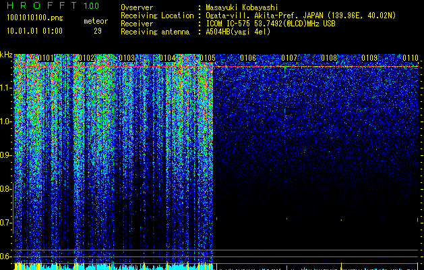Click the 'Receiving Location' label
The width and height of the screenshot is (424, 270).
[x=157, y=16]
